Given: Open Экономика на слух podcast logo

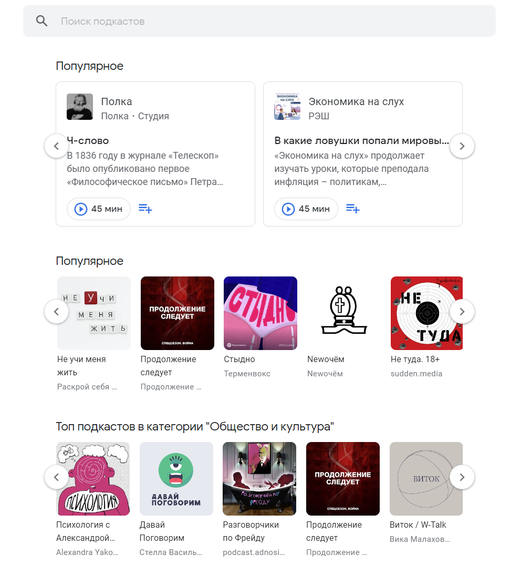Looking at the screenshot, I should [x=287, y=107].
